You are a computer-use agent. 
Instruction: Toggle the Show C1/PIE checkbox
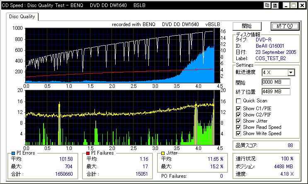tap(238, 109)
